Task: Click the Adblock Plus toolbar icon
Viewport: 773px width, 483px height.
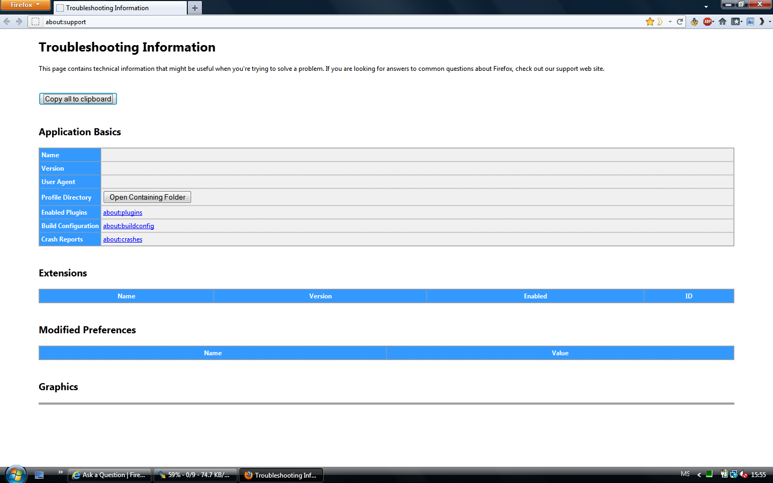Action: (x=708, y=21)
